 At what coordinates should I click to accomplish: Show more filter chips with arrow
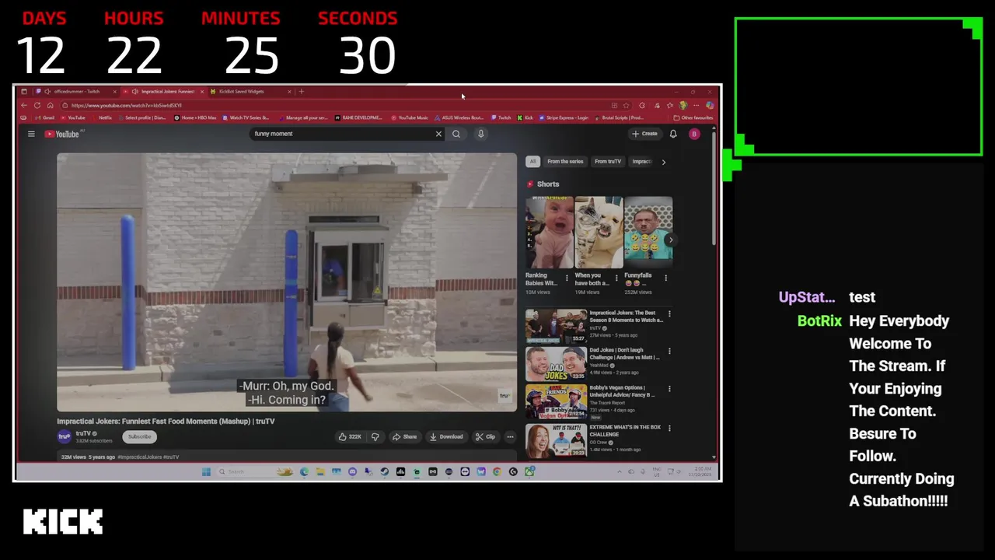663,162
